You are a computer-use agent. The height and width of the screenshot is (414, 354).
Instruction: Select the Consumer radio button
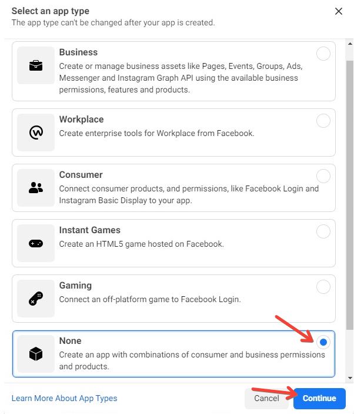323,176
